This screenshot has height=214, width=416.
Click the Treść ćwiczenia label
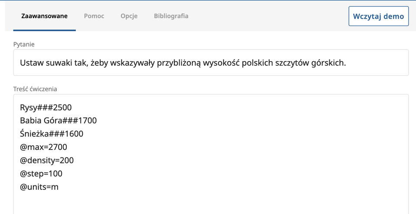[35, 89]
